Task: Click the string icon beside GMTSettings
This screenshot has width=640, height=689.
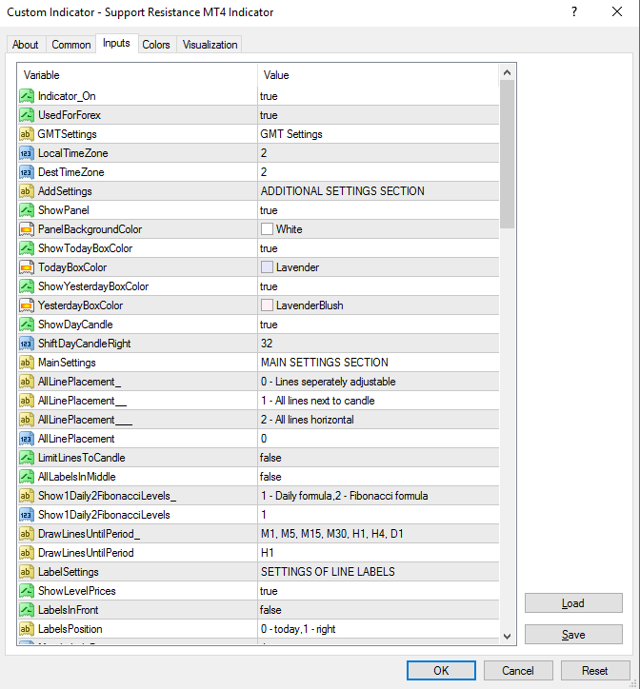Action: coord(27,134)
